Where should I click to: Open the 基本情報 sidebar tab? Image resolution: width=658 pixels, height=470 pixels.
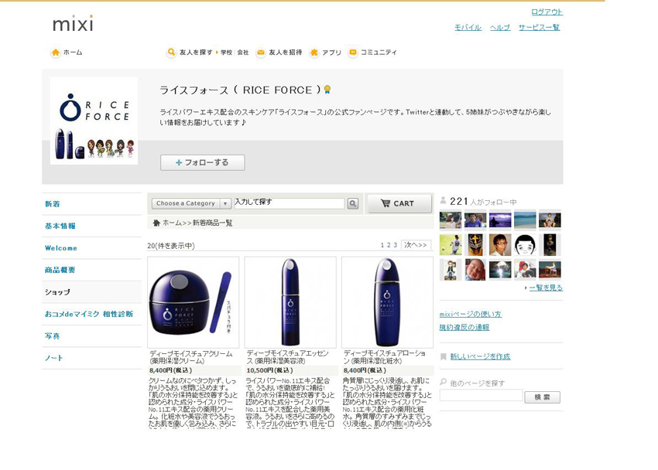60,226
